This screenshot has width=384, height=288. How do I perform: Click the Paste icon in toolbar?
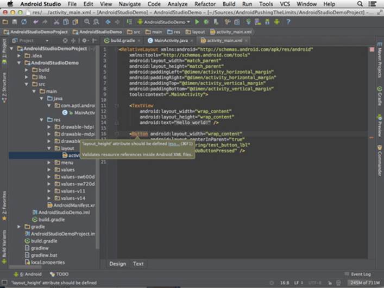(75, 22)
